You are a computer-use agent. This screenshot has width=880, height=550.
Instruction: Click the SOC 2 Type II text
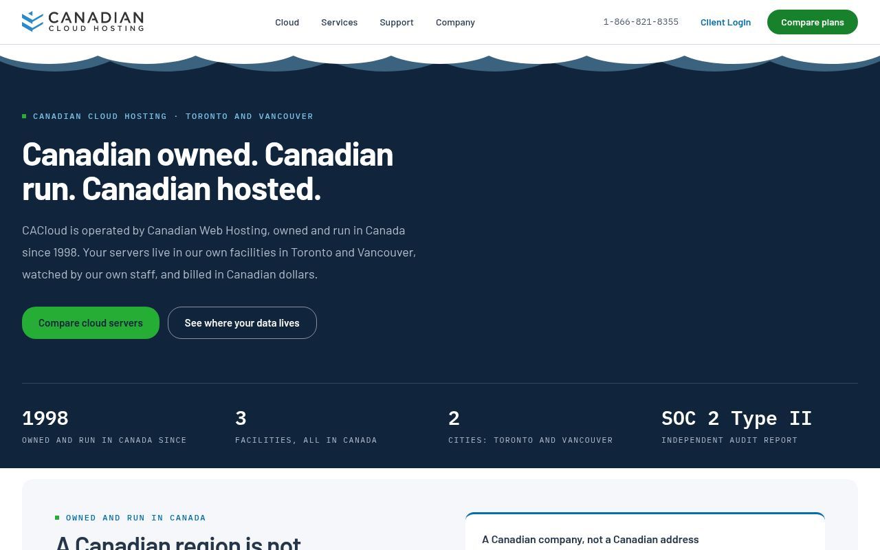coord(736,418)
